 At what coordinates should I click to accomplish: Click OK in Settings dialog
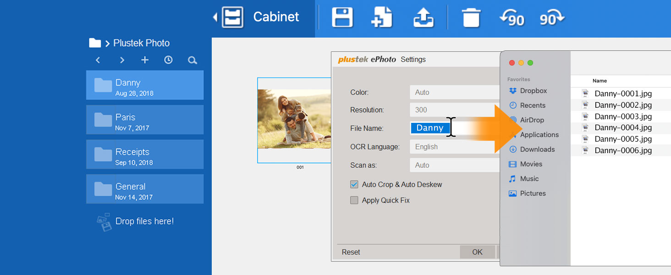tap(477, 252)
